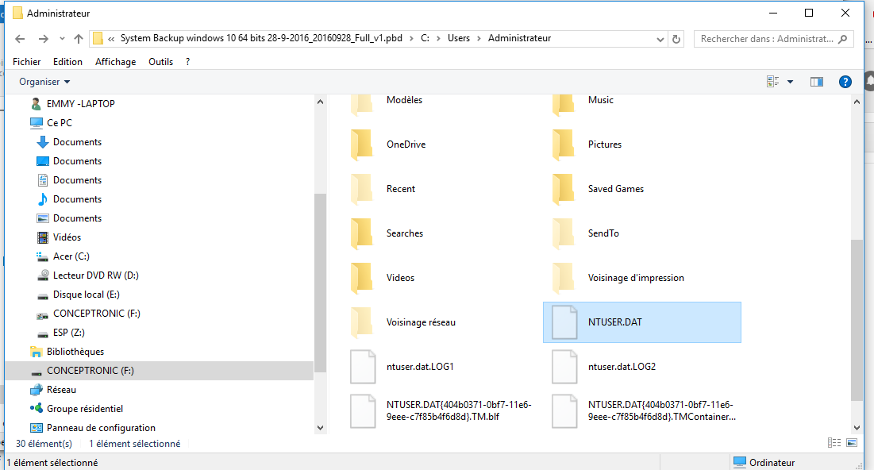Image resolution: width=874 pixels, height=470 pixels.
Task: Open the blue help button
Action: 845,82
